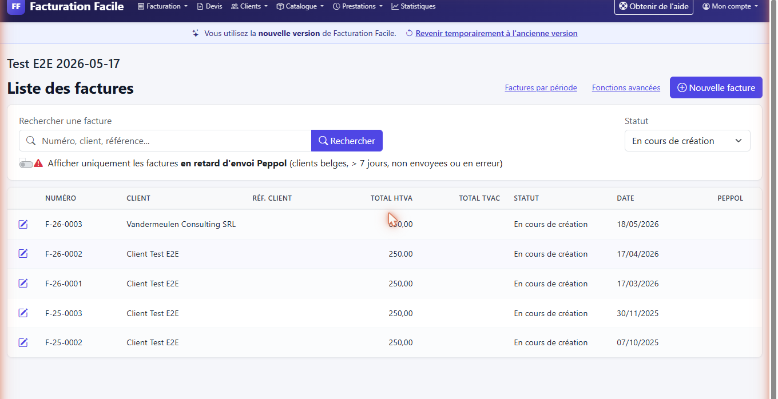Edit invoice F-26-0001 via pencil icon

(23, 284)
